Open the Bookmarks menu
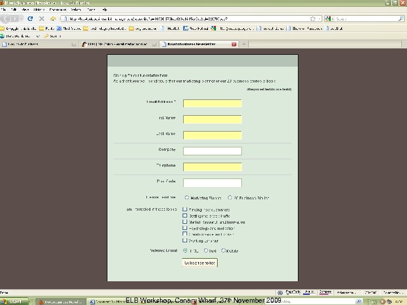Screen dimensions: 407x305 coord(58,10)
